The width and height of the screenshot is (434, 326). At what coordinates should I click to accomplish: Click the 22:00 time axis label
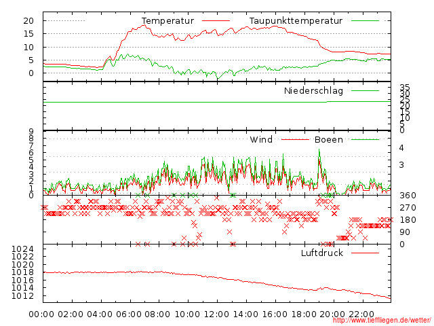(361, 314)
